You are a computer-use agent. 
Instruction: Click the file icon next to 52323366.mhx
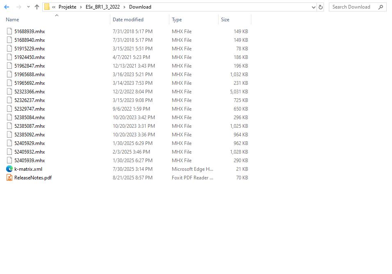pyautogui.click(x=9, y=91)
